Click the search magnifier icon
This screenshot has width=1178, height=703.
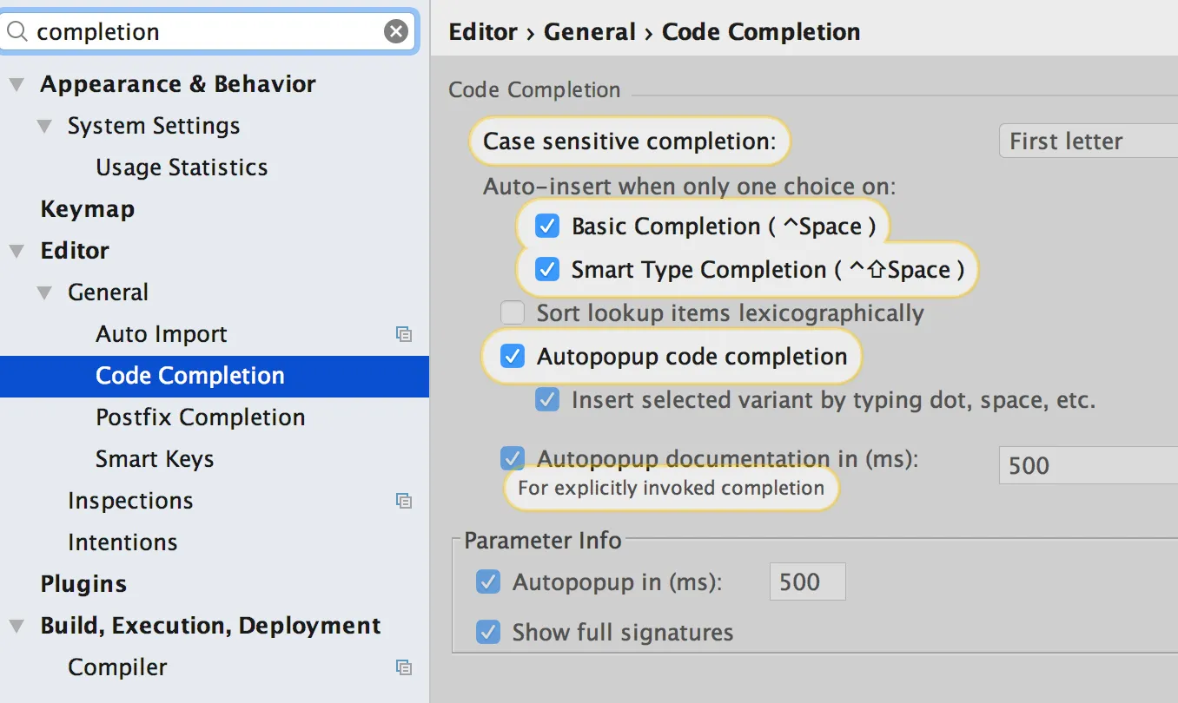[x=17, y=32]
